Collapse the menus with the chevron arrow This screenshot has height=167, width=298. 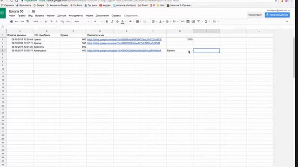point(287,22)
